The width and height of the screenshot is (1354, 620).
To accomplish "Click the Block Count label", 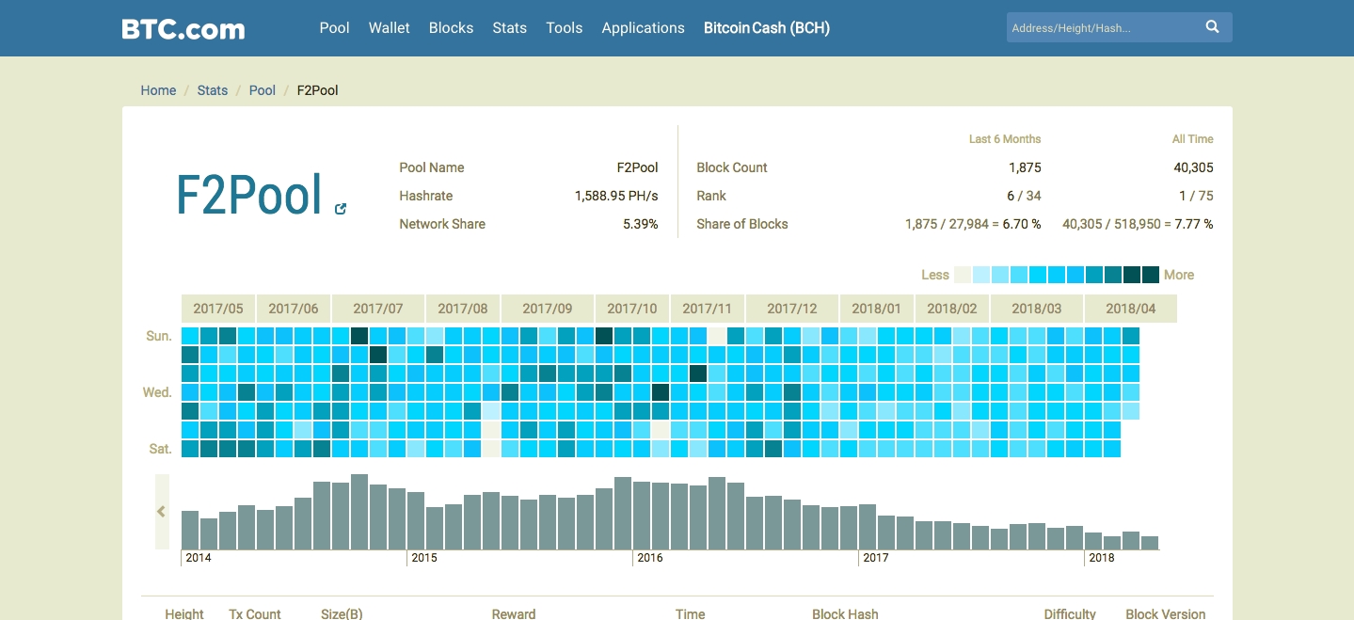I will pos(732,167).
